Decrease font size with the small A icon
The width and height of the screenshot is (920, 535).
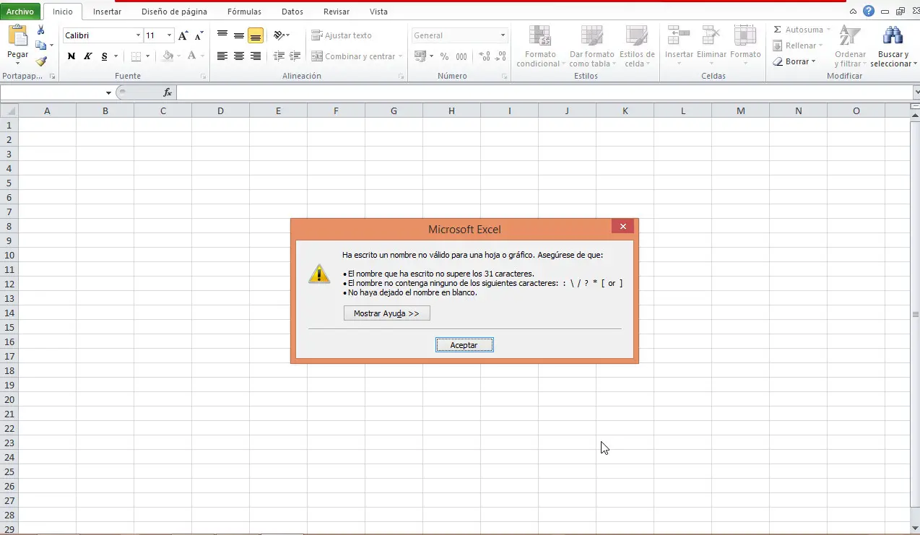tap(198, 35)
